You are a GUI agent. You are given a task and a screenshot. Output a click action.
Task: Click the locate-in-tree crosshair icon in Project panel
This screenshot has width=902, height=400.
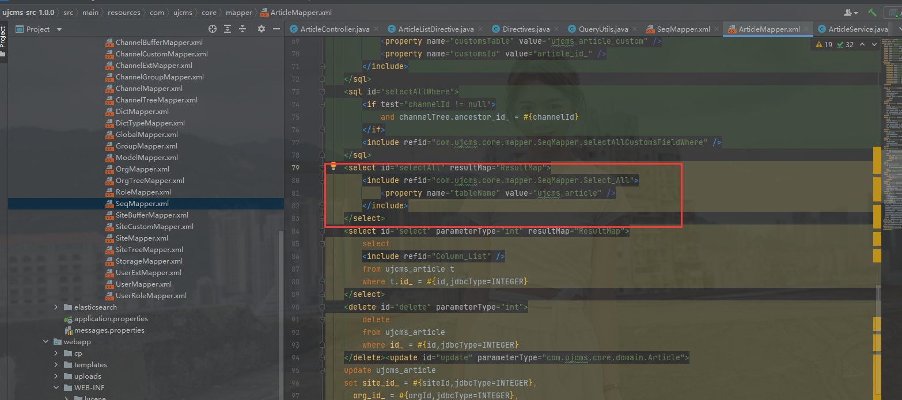(x=213, y=29)
